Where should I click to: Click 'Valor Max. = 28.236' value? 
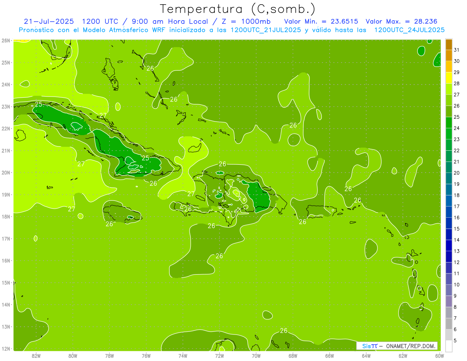[401, 21]
